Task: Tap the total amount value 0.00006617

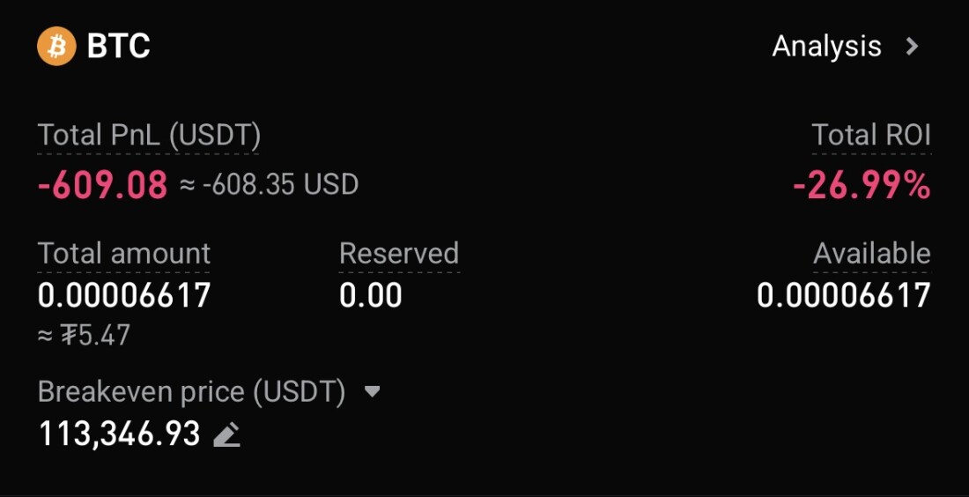Action: (124, 295)
